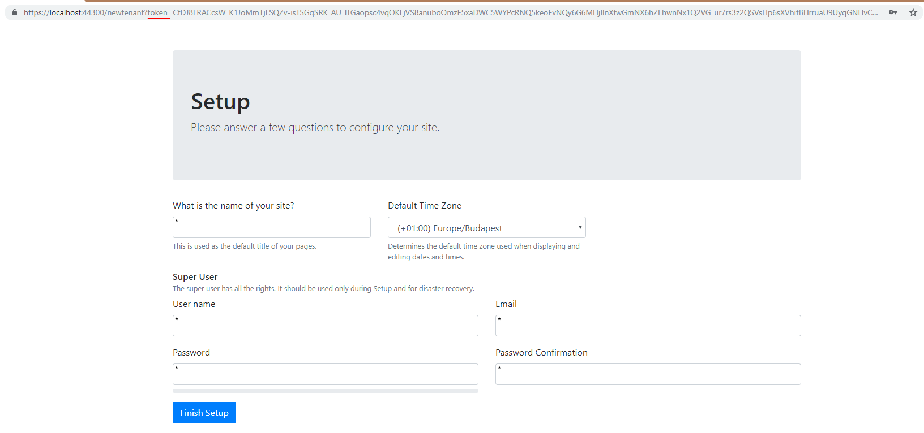Click 'This is used as the default title' hint
The image size is (924, 433).
[245, 246]
